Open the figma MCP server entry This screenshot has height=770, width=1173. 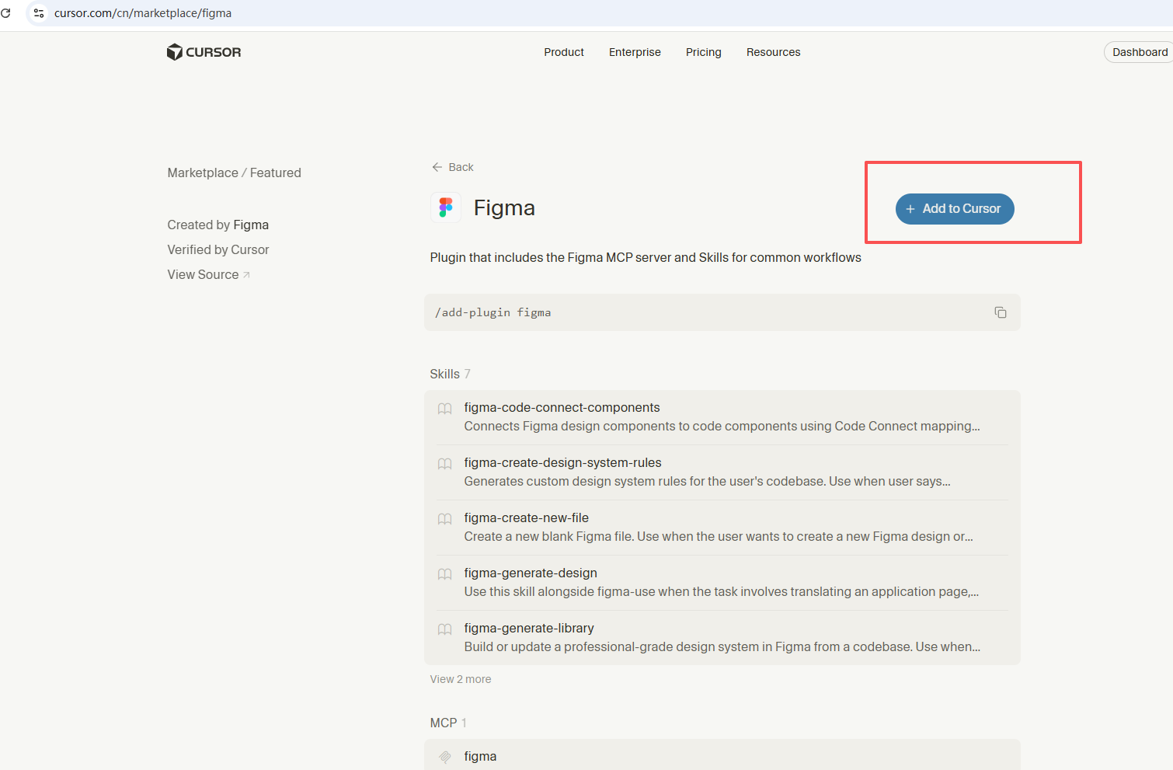point(722,755)
